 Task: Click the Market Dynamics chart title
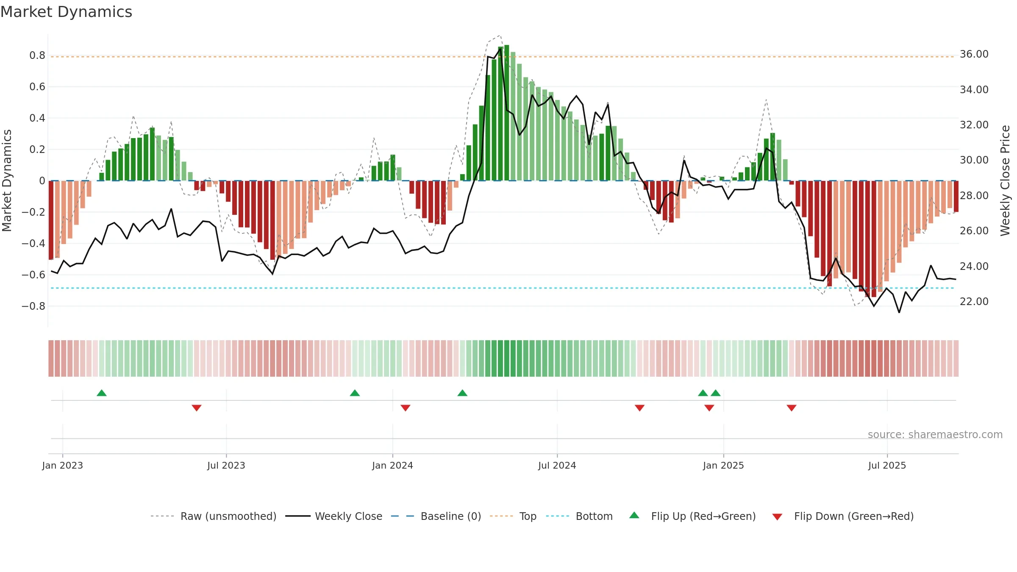click(67, 12)
